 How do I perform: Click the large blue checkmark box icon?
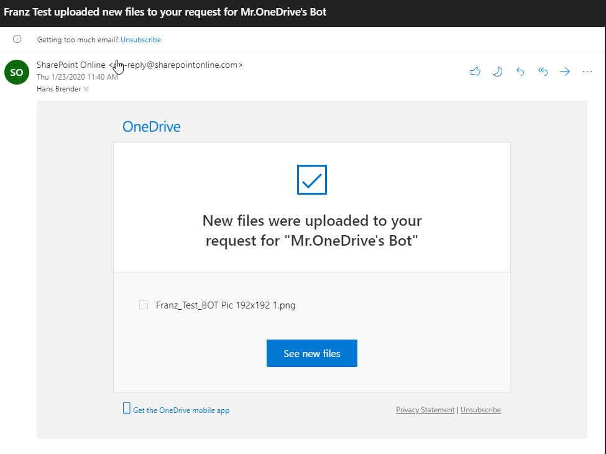point(311,180)
